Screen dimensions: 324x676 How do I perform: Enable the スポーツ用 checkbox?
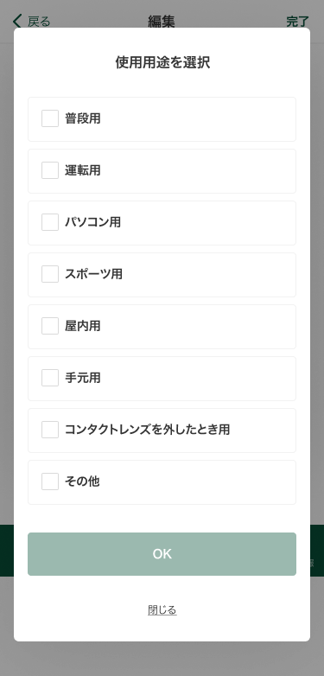pyautogui.click(x=50, y=274)
